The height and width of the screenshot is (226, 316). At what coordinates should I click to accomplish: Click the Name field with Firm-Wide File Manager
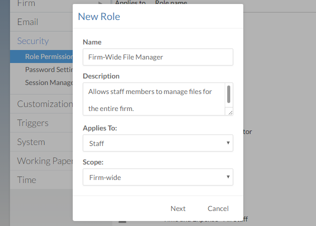click(157, 57)
